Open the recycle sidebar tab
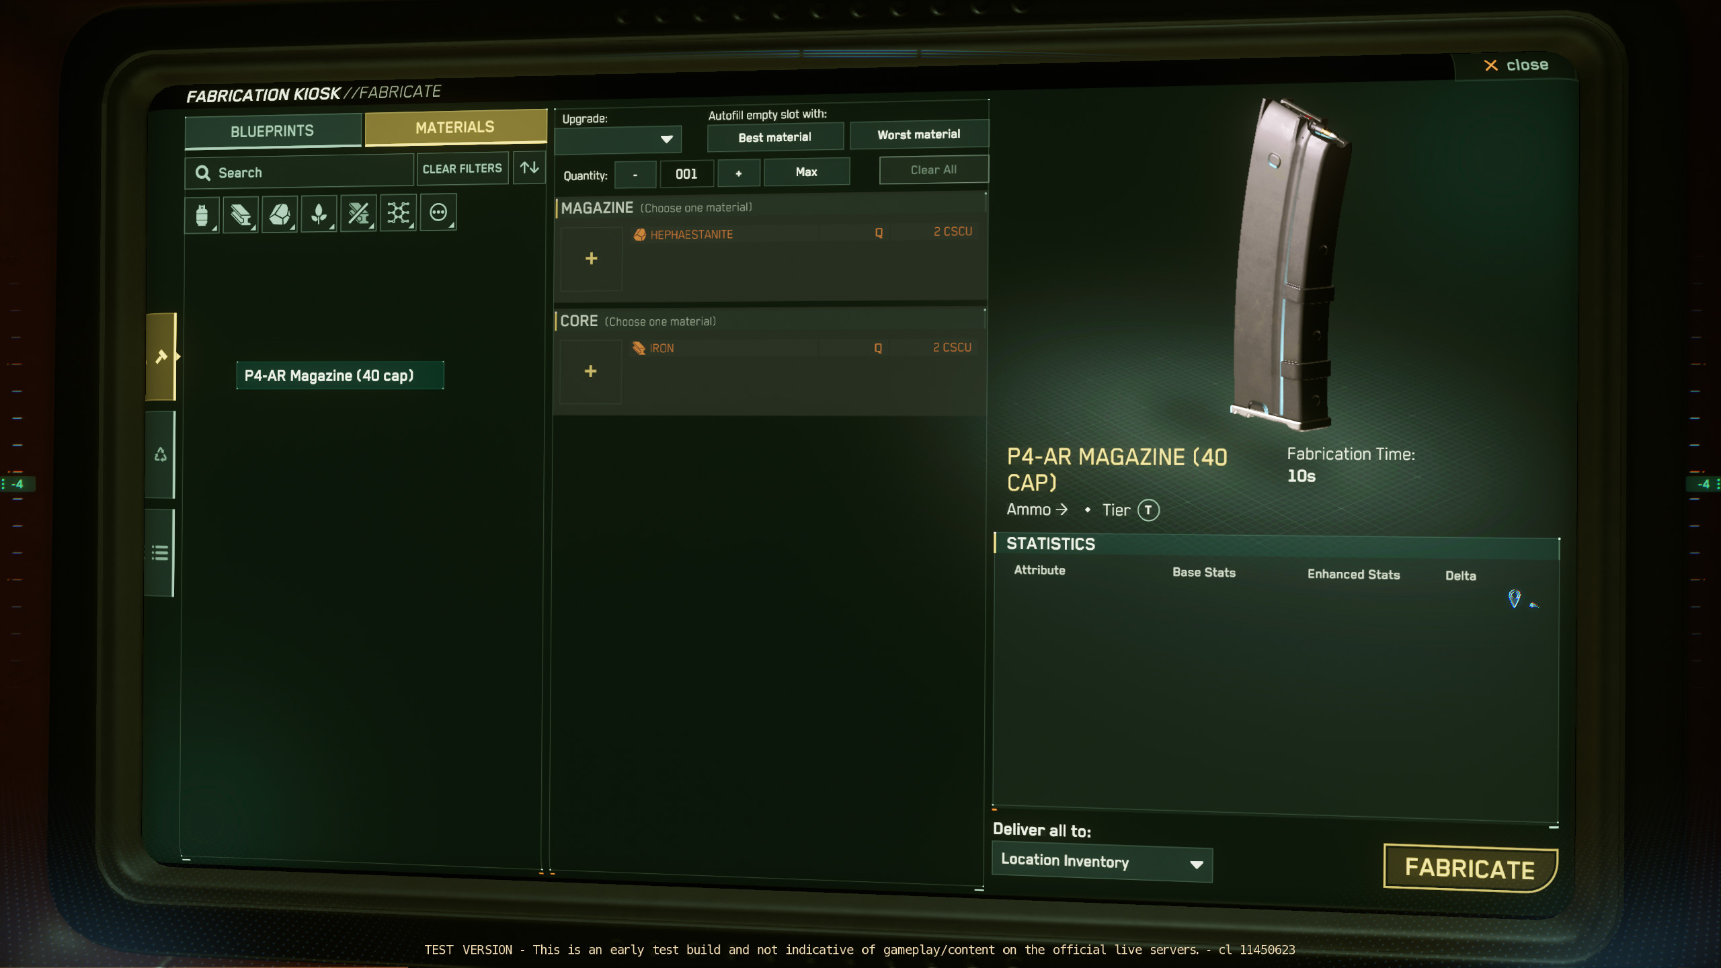This screenshot has width=1721, height=968. [x=161, y=455]
